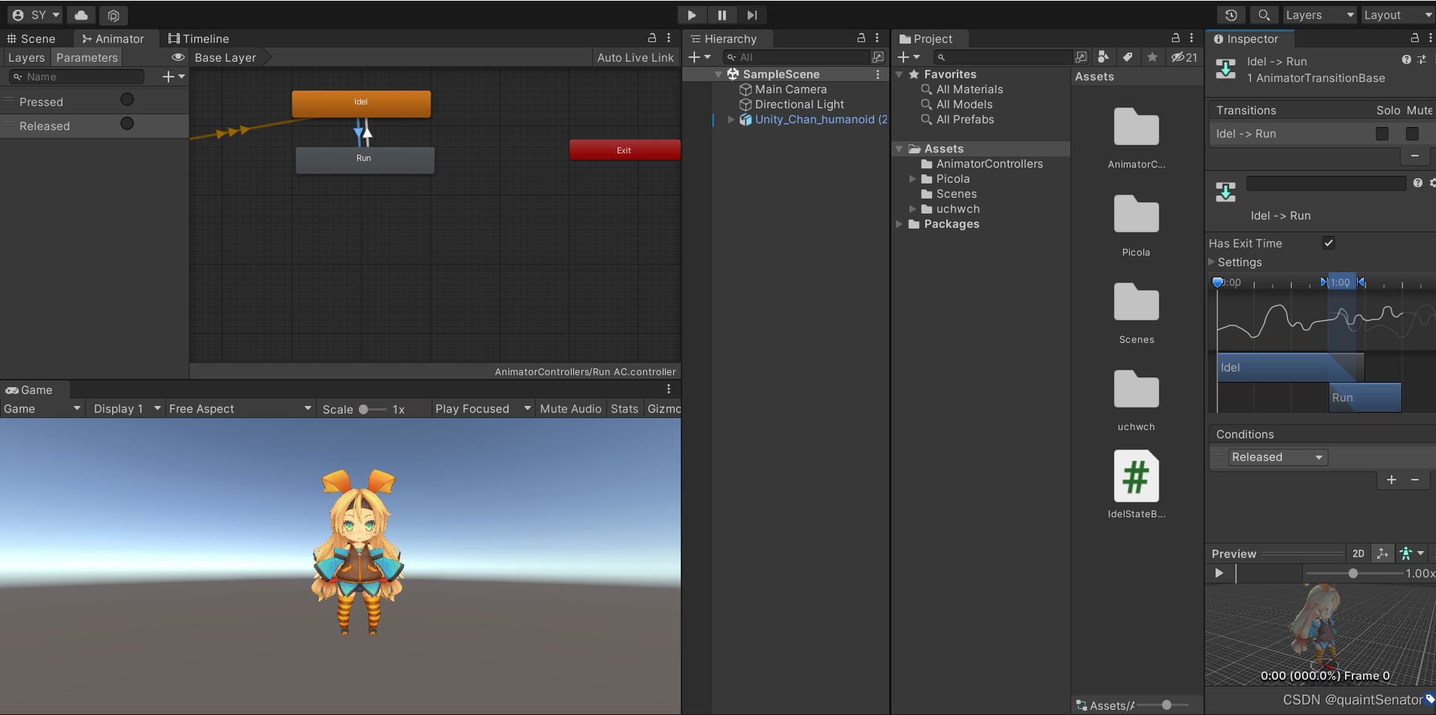Click the Base Layer breadcrumb

[226, 58]
